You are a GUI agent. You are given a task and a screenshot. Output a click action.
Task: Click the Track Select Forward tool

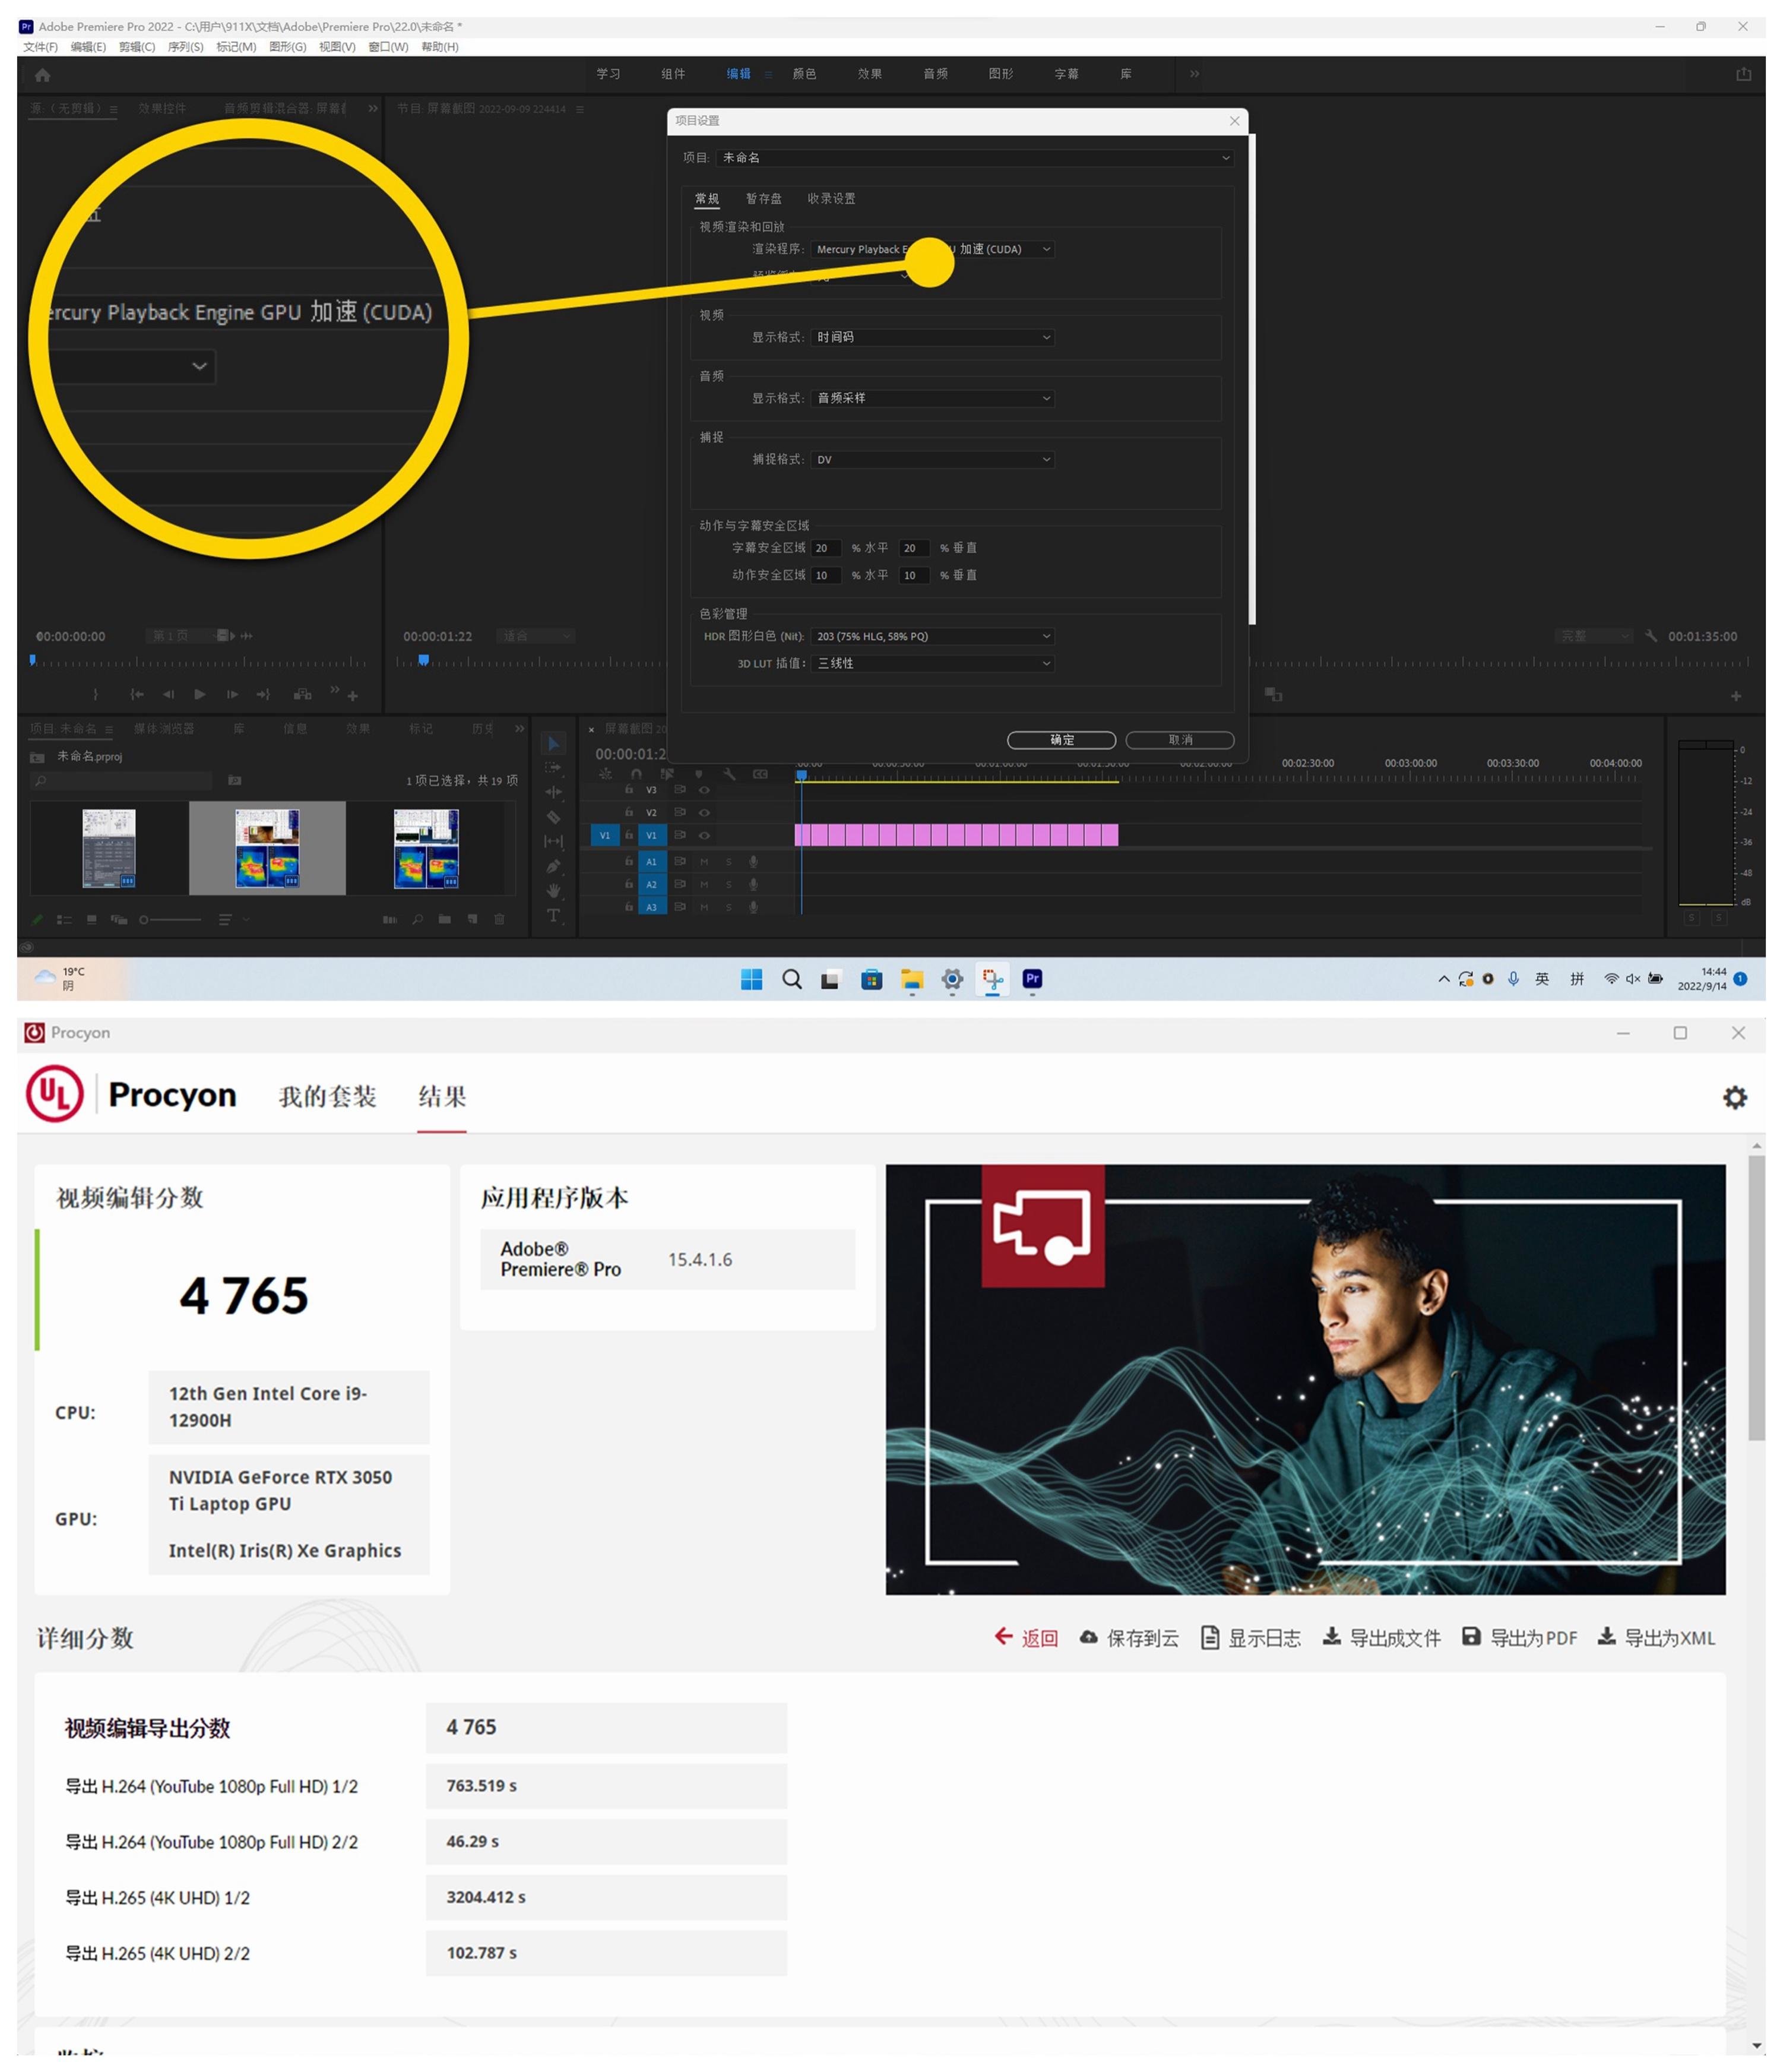point(553,768)
